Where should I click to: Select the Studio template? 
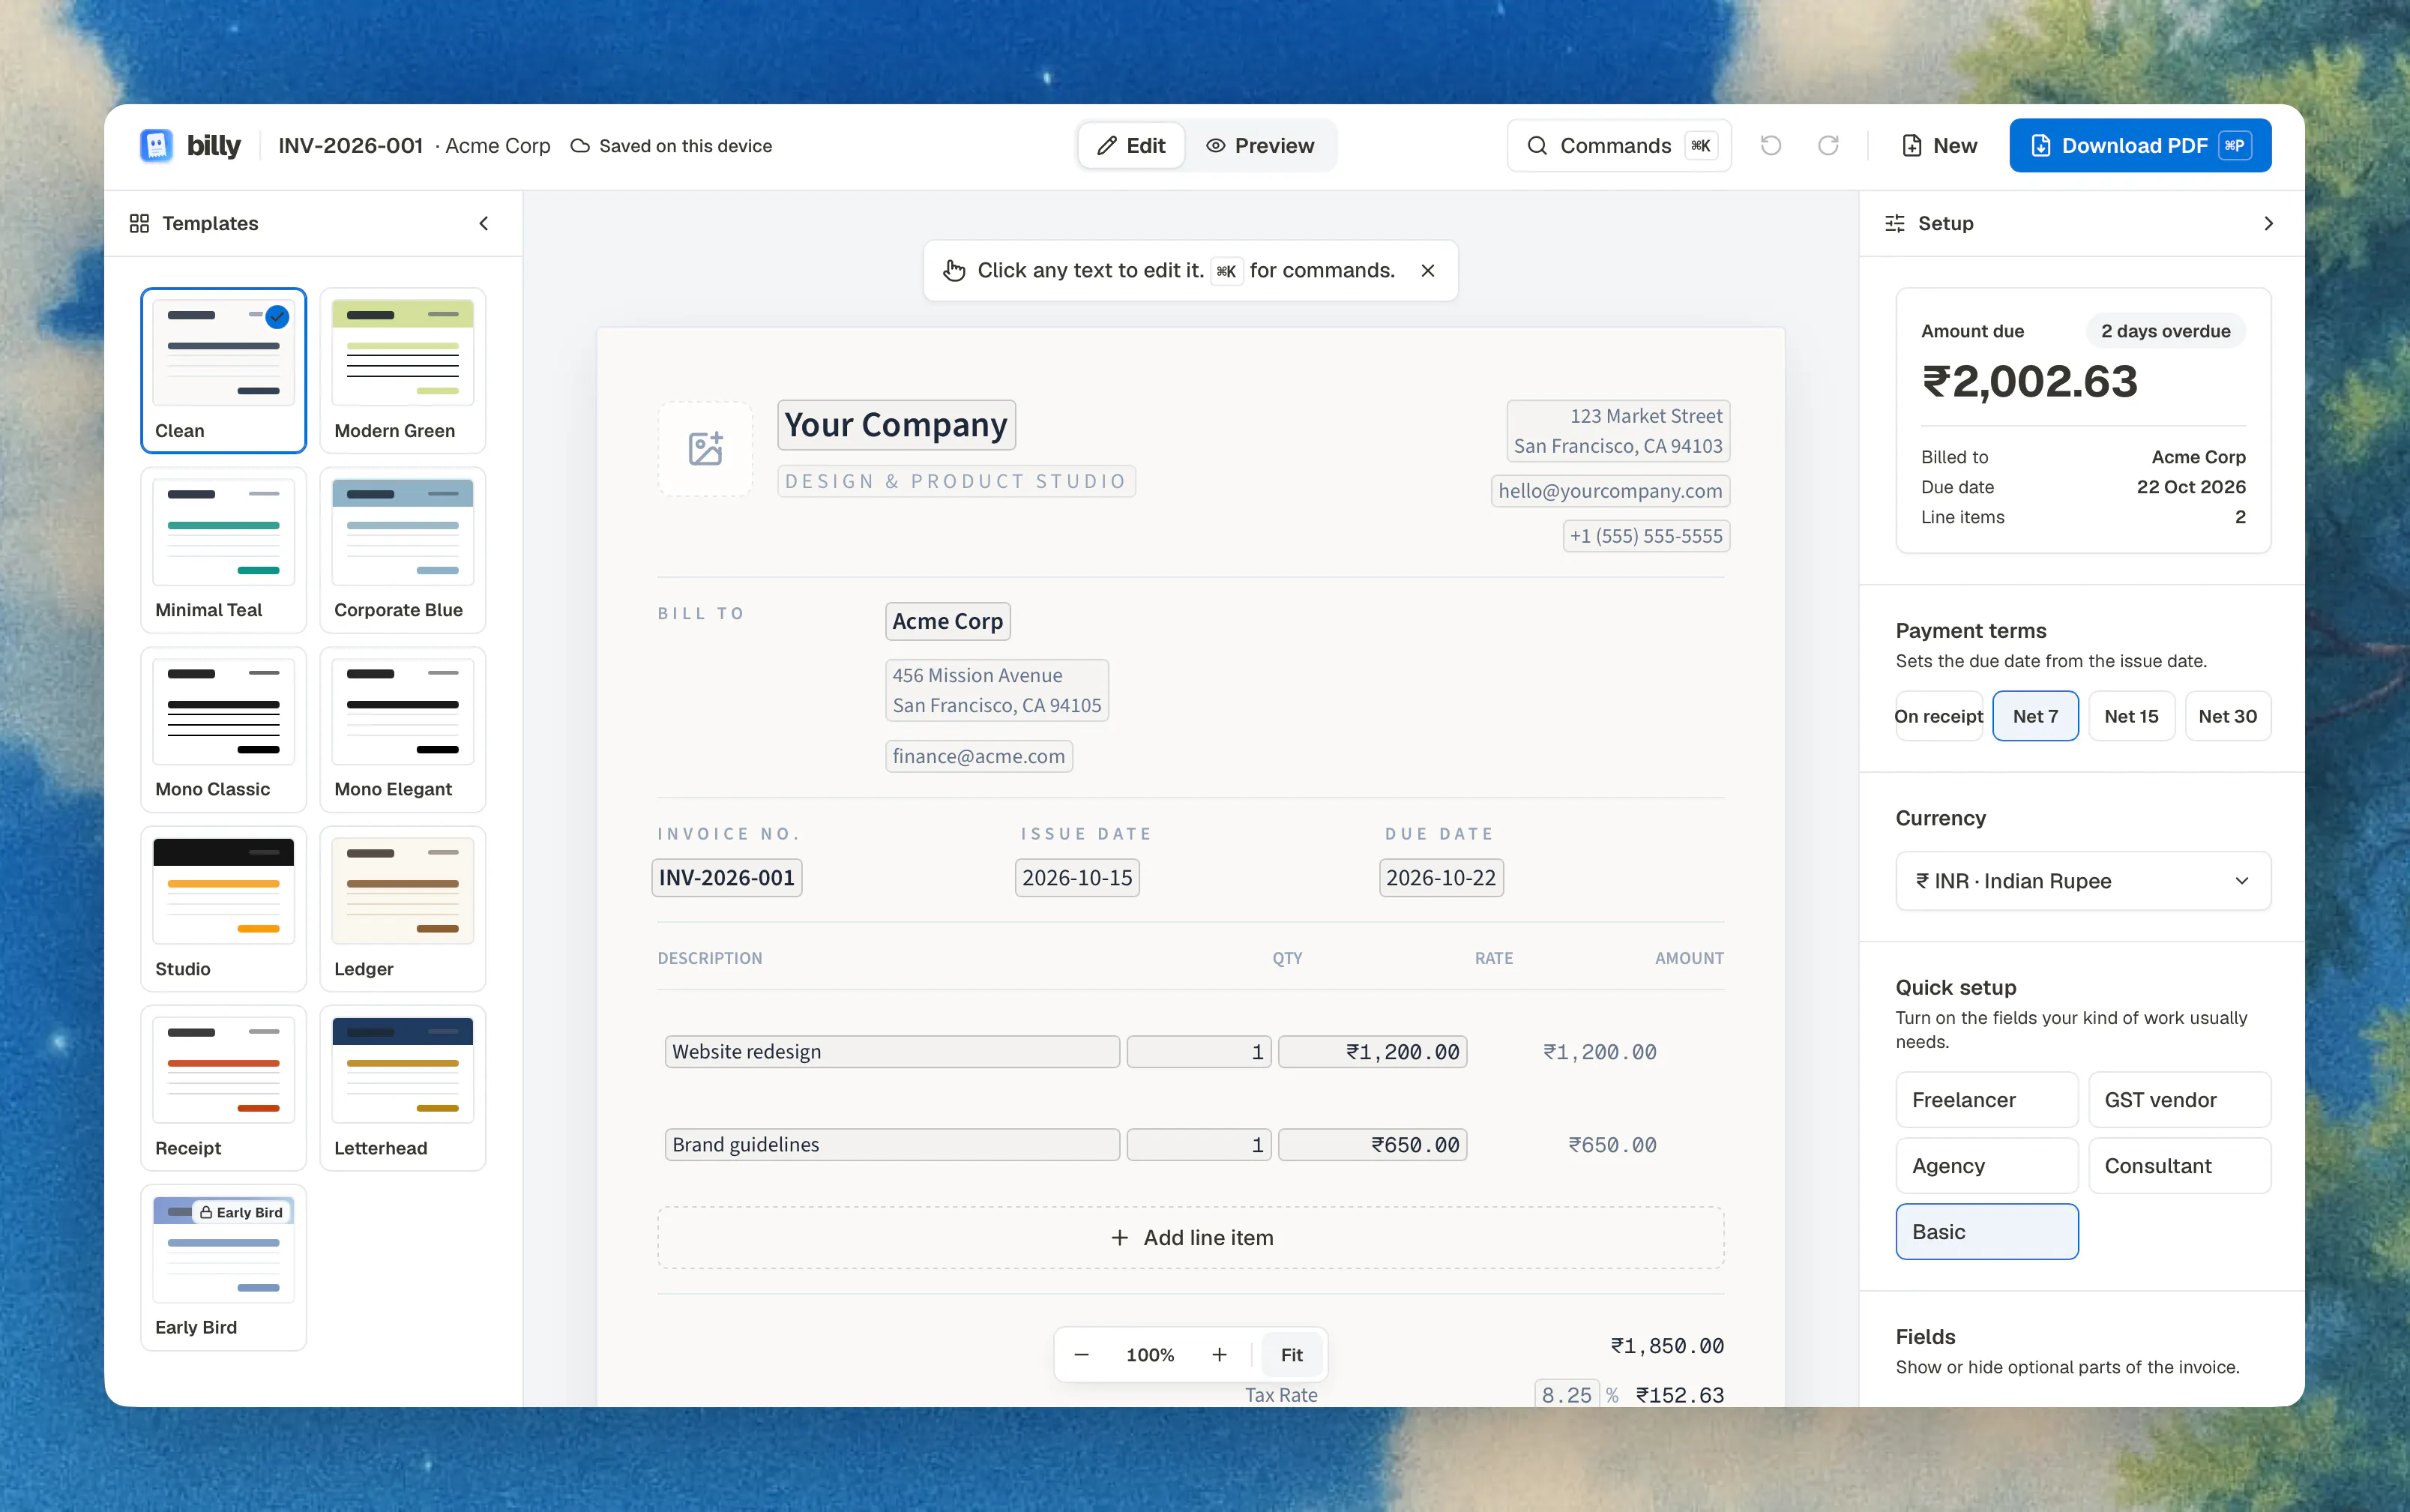pos(223,908)
